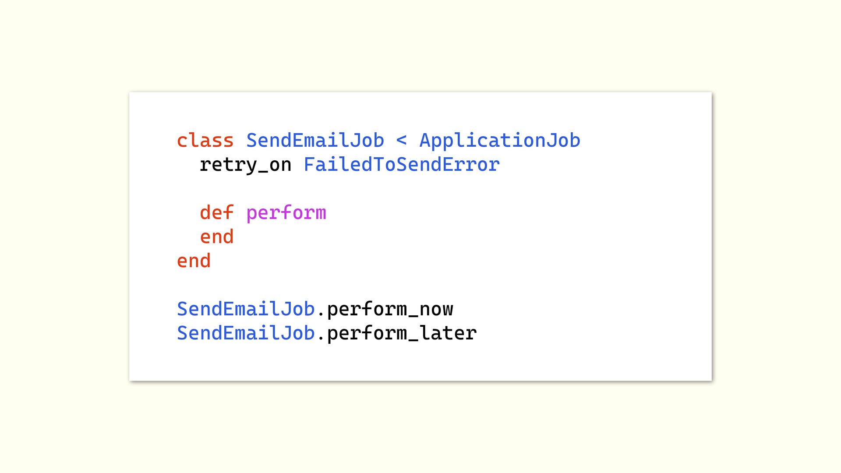Click the dot before perform_now

321,314
